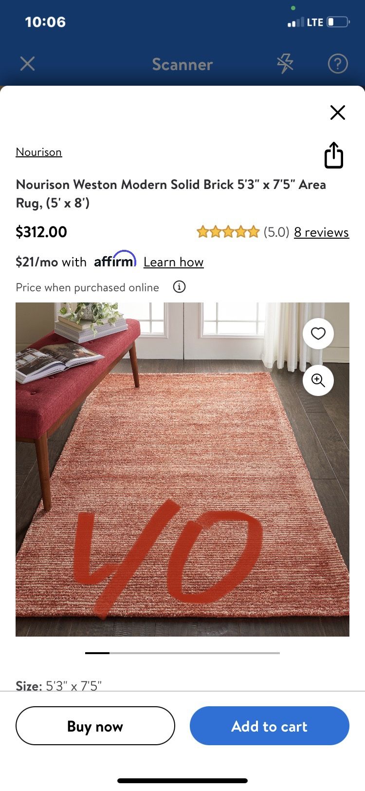
Task: Tap the Size 5'3" x 7'5" selector
Action: tap(59, 686)
